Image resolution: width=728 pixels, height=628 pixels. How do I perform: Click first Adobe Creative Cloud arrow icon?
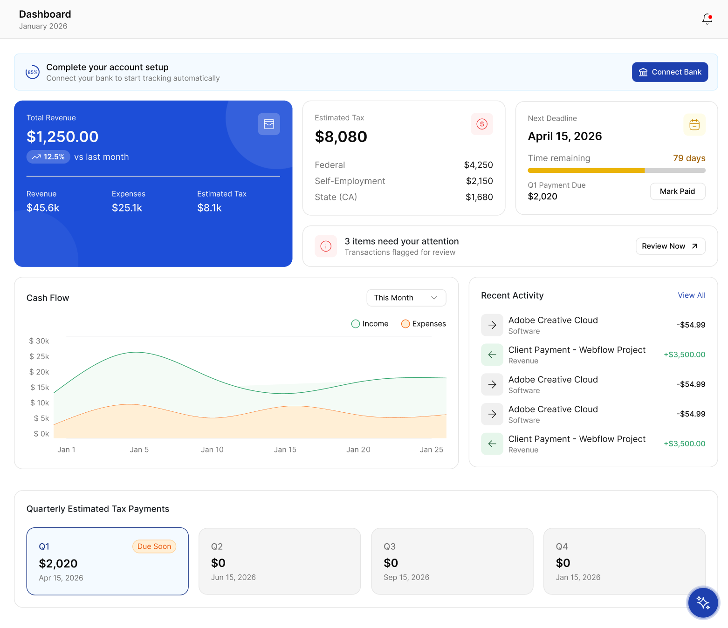pos(492,325)
